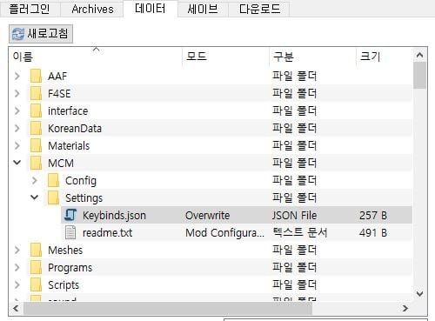Sort by the 크기 column header
The image size is (435, 321).
pos(385,57)
